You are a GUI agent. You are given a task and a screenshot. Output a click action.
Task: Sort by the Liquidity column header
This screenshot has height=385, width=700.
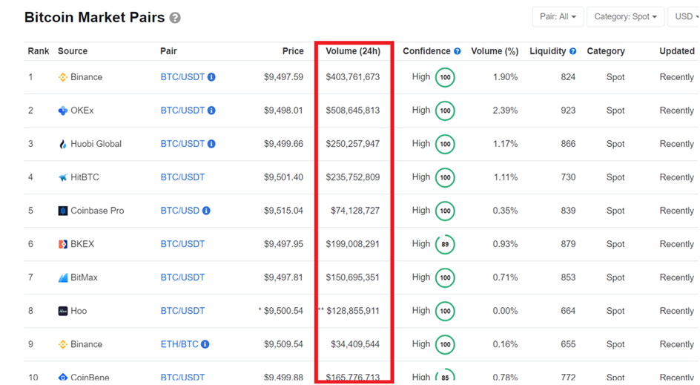(x=548, y=51)
